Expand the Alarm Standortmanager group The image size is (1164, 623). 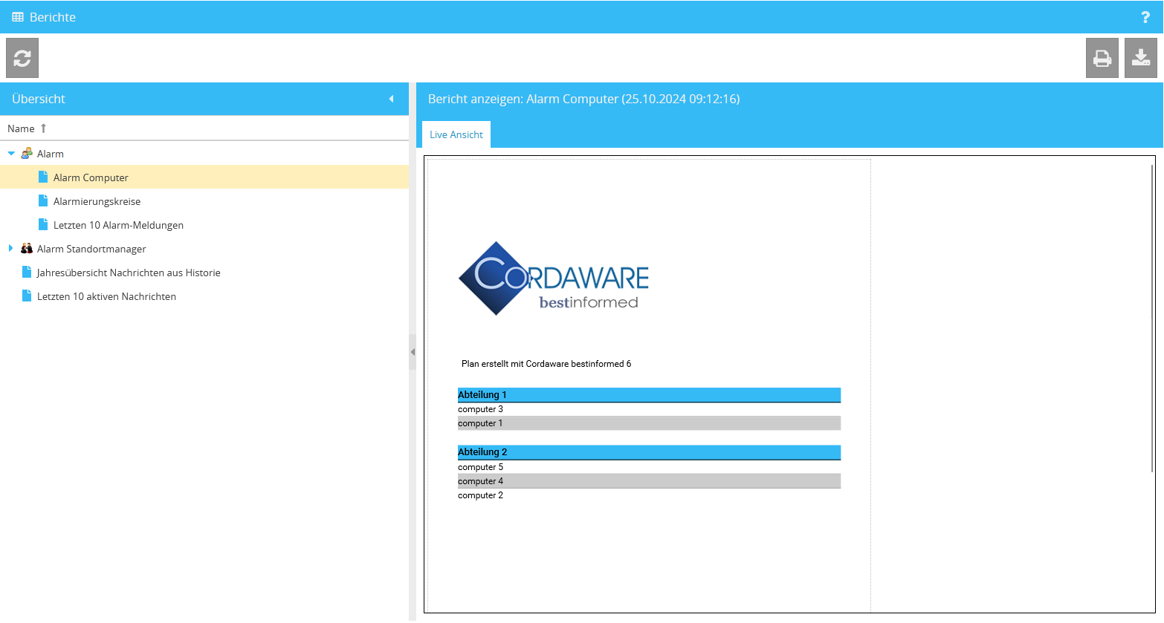11,249
